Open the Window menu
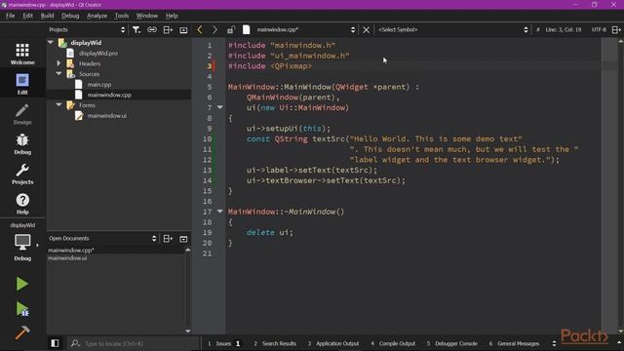This screenshot has height=351, width=624. (147, 16)
